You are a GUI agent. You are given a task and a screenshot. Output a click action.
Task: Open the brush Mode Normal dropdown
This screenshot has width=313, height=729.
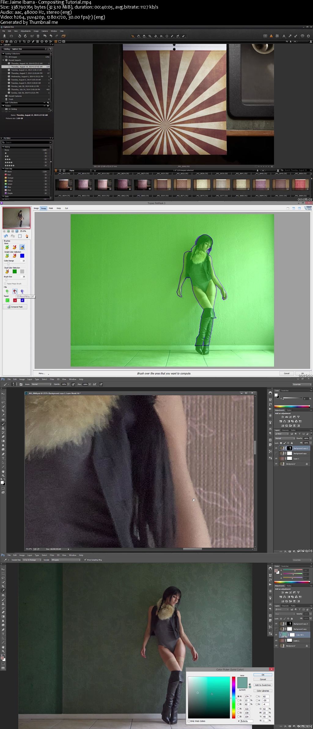click(x=41, y=384)
